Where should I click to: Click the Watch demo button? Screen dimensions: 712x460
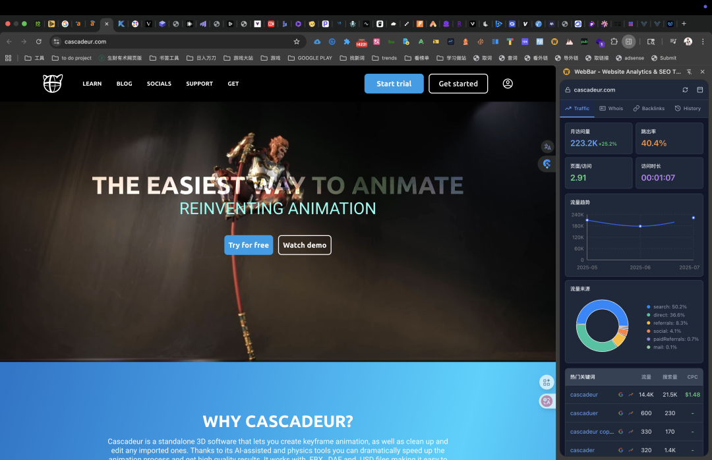coord(305,245)
